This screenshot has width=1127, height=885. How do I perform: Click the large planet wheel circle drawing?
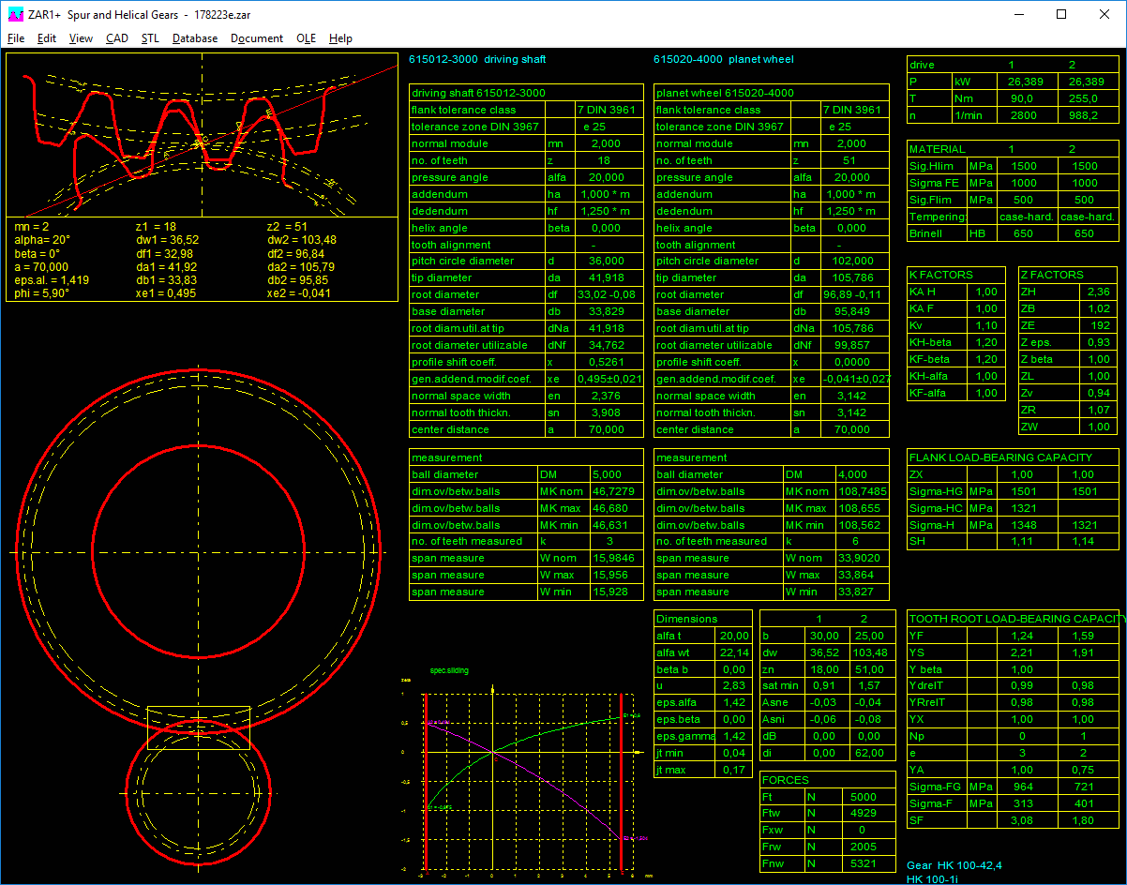pos(199,553)
